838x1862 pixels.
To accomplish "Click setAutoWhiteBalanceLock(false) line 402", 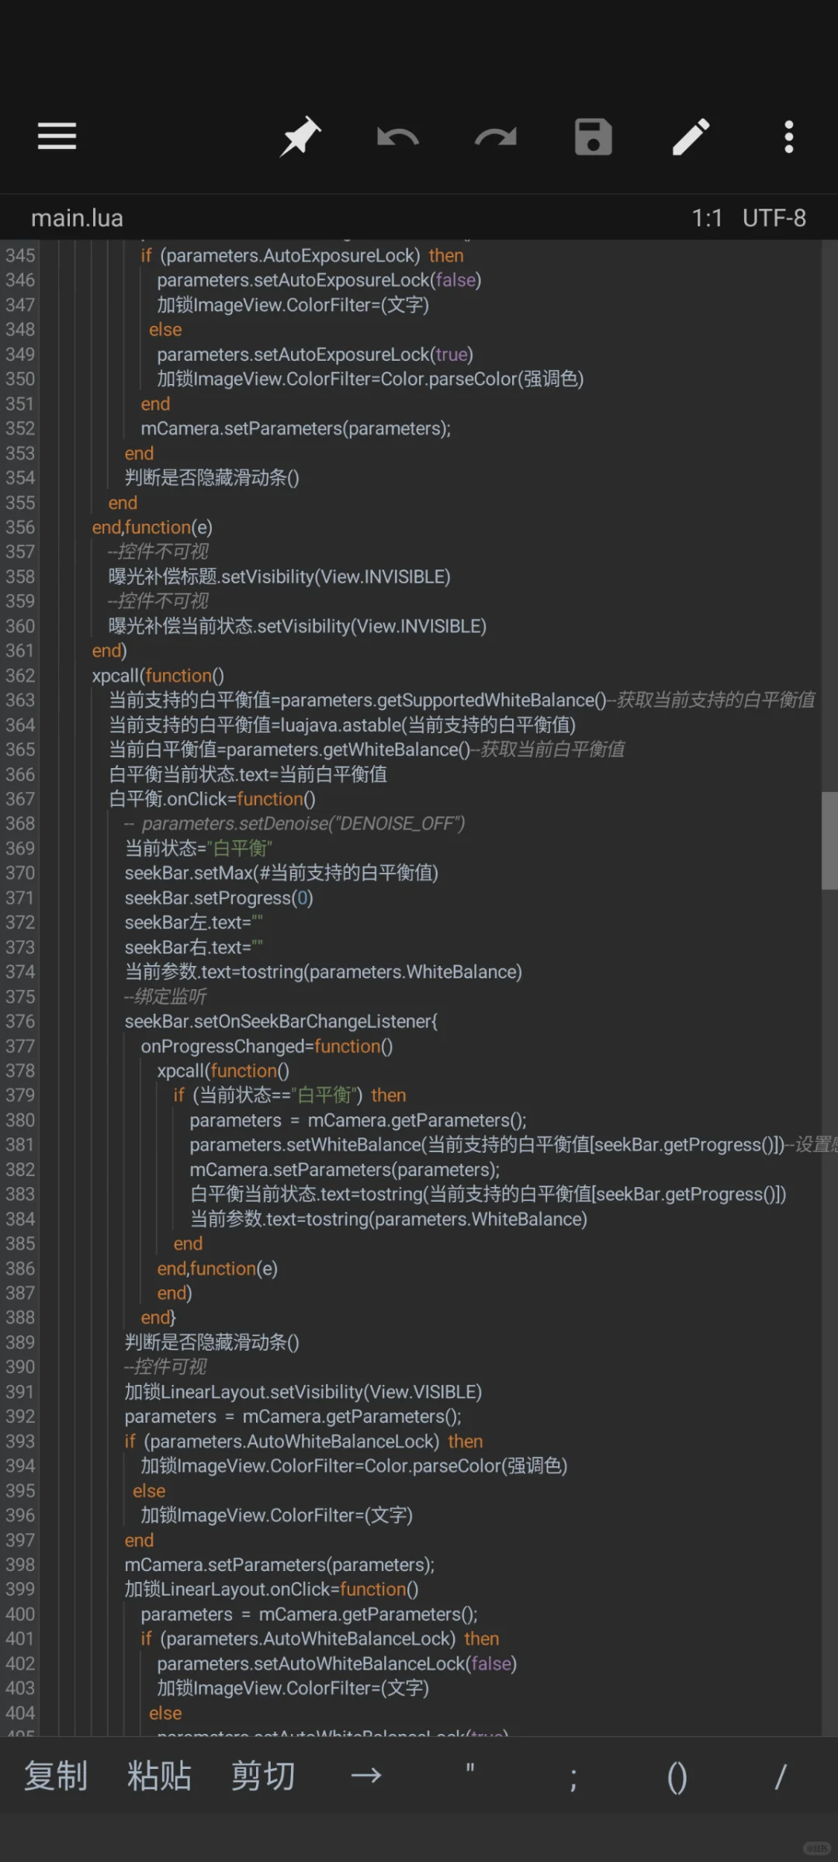I will [x=337, y=1663].
